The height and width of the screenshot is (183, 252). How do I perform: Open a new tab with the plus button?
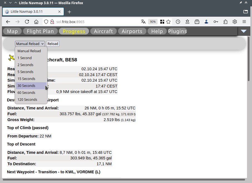(69, 12)
